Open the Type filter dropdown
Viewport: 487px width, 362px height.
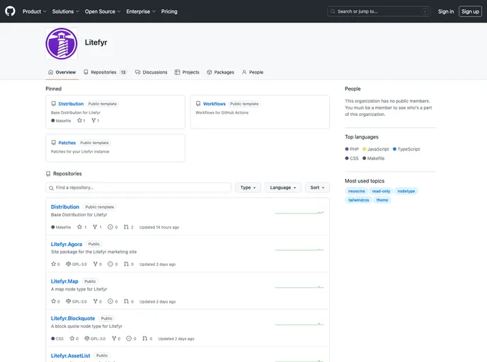[248, 187]
